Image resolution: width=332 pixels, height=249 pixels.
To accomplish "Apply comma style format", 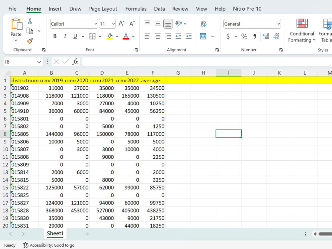I will [x=255, y=37].
